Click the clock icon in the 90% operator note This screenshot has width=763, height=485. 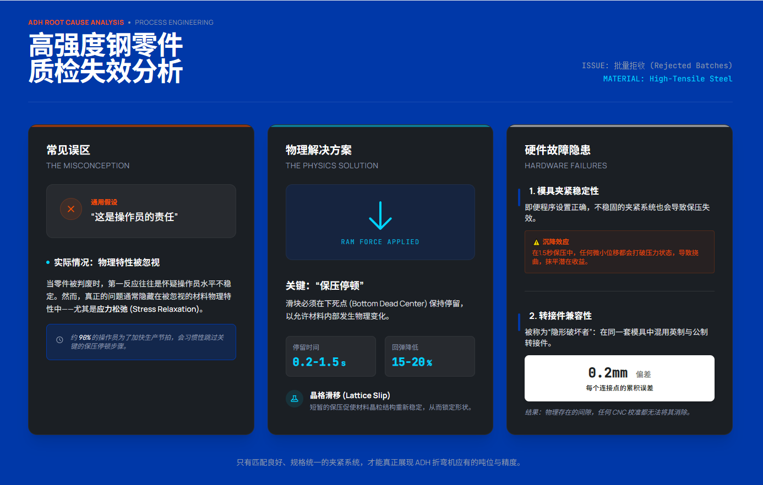point(59,340)
